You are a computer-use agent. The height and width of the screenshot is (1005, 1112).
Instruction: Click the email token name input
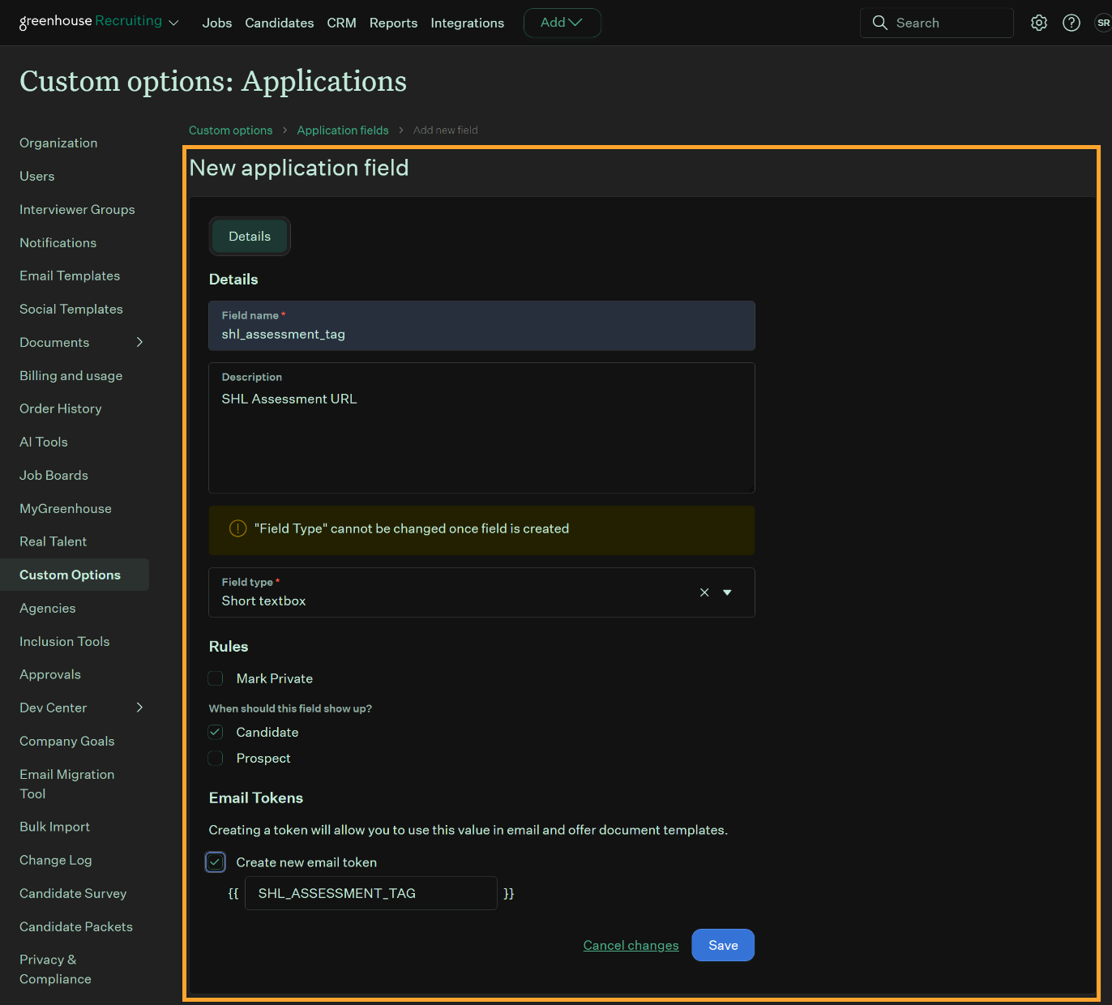tap(371, 893)
